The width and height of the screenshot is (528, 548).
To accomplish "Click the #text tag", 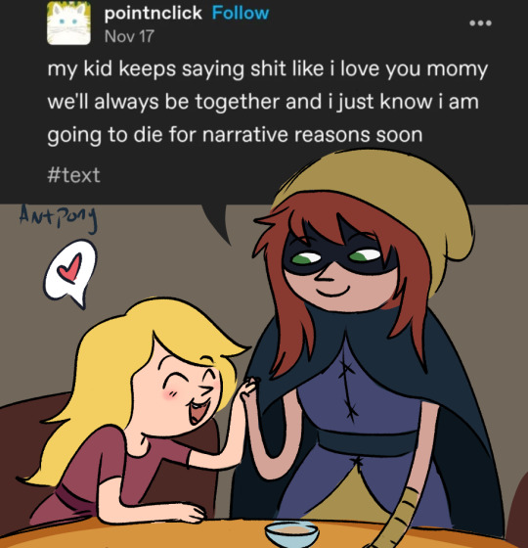I will [73, 175].
